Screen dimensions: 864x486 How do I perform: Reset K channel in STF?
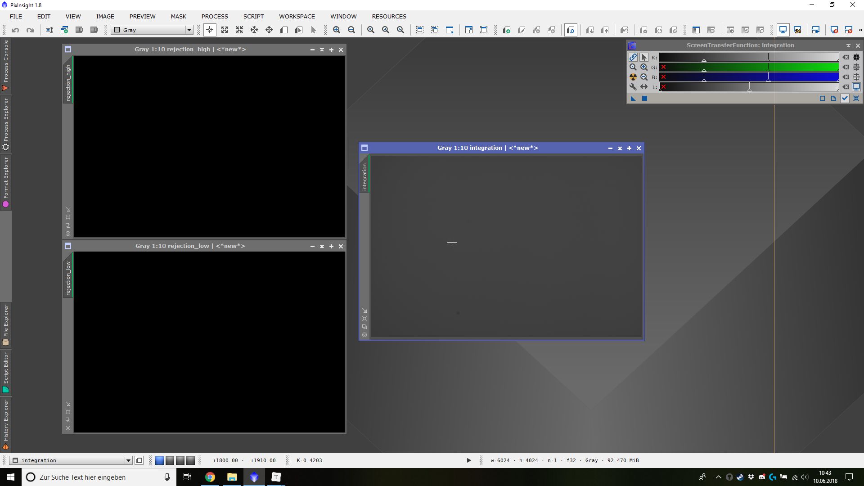[846, 57]
